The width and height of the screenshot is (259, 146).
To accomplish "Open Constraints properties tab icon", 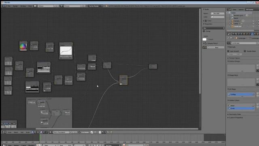I will 246,34.
